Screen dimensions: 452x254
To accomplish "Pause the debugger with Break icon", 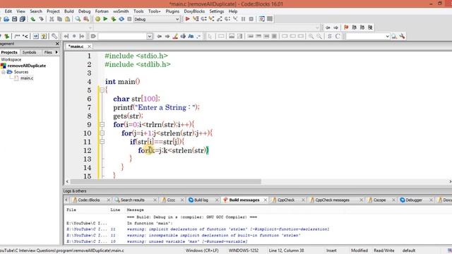I will coord(243,19).
